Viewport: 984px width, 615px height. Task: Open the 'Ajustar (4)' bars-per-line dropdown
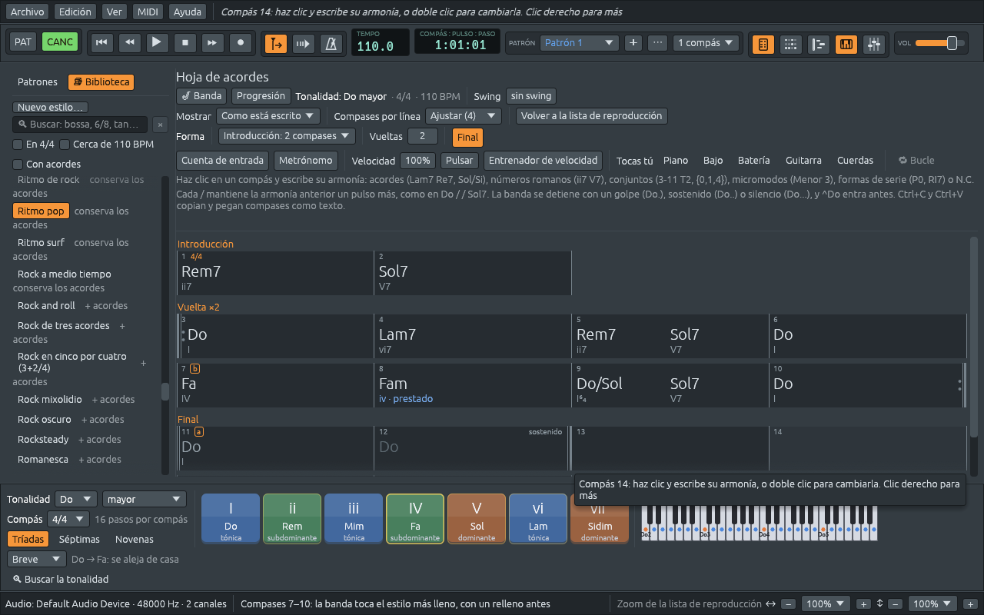464,116
